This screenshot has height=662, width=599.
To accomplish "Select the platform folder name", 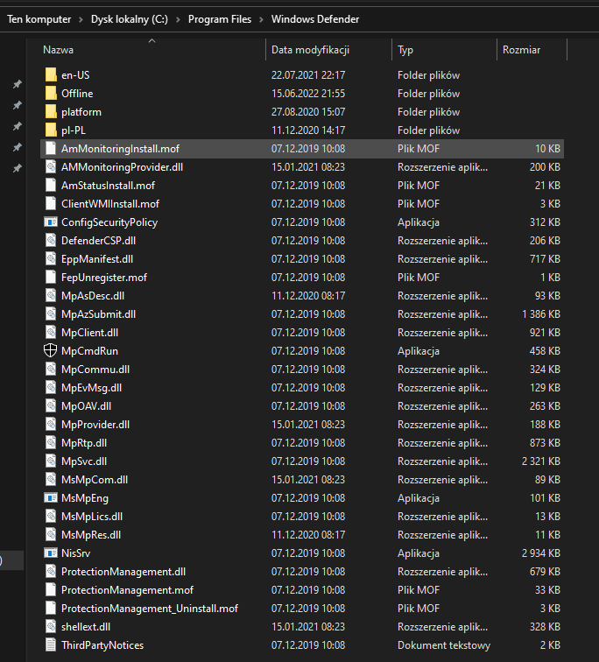I will tap(81, 112).
